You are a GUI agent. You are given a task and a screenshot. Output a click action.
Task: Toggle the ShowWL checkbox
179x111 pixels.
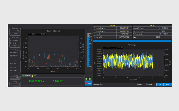(137, 84)
